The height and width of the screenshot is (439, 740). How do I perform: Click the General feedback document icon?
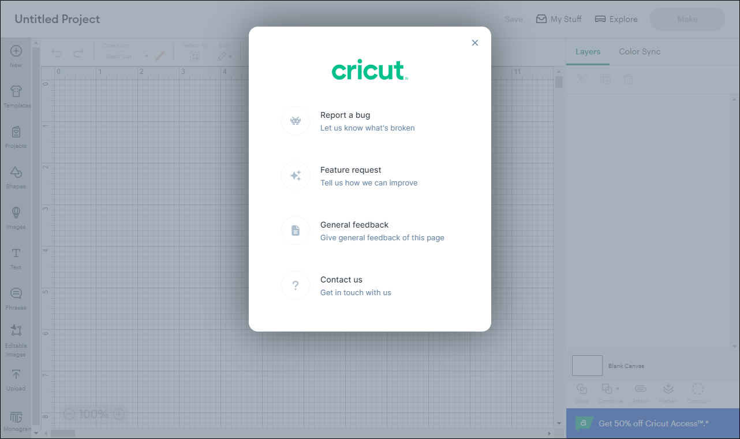296,230
